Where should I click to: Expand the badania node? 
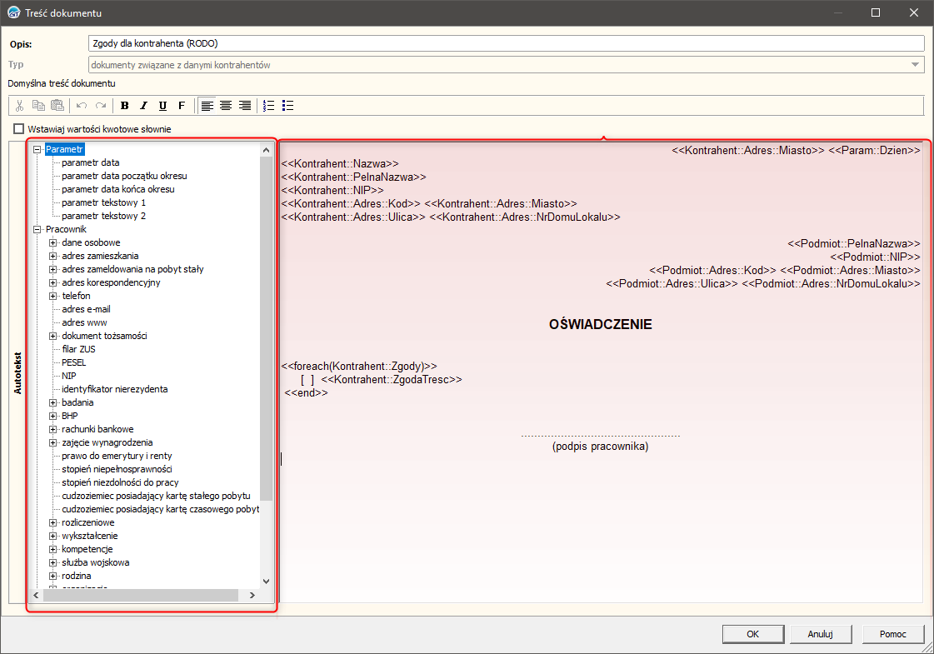(53, 402)
